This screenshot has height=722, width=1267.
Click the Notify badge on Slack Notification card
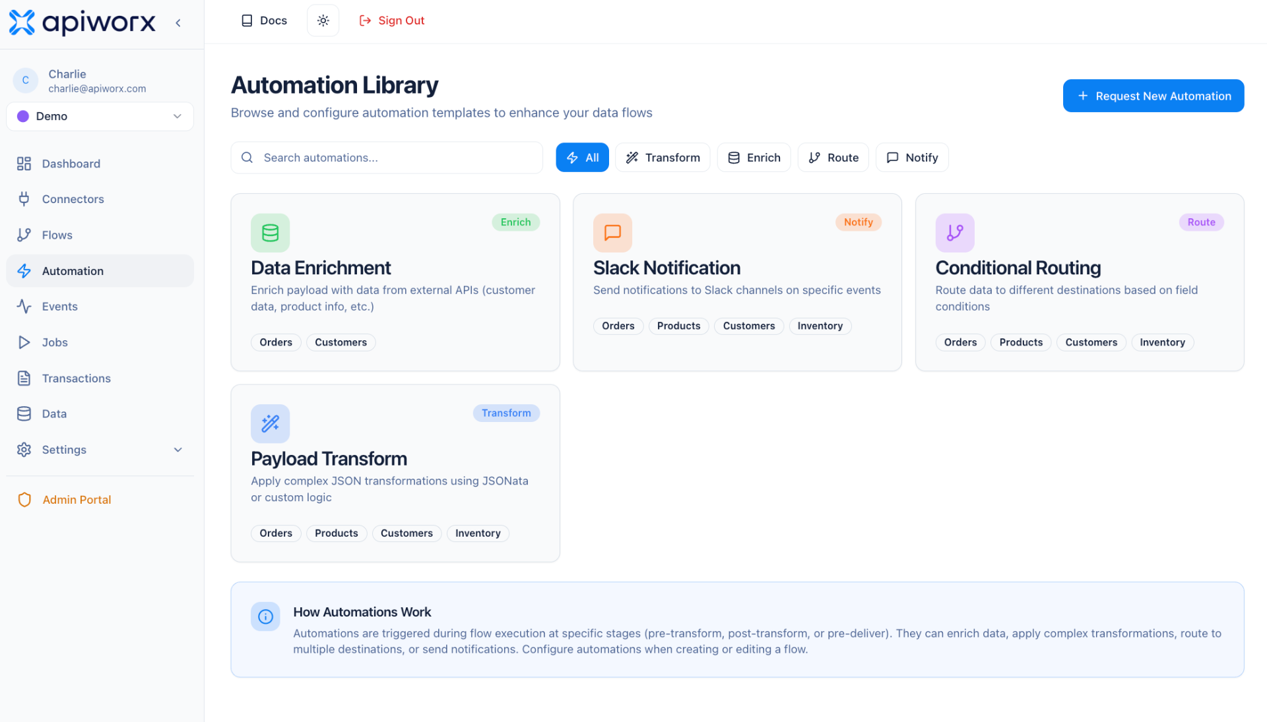click(858, 222)
